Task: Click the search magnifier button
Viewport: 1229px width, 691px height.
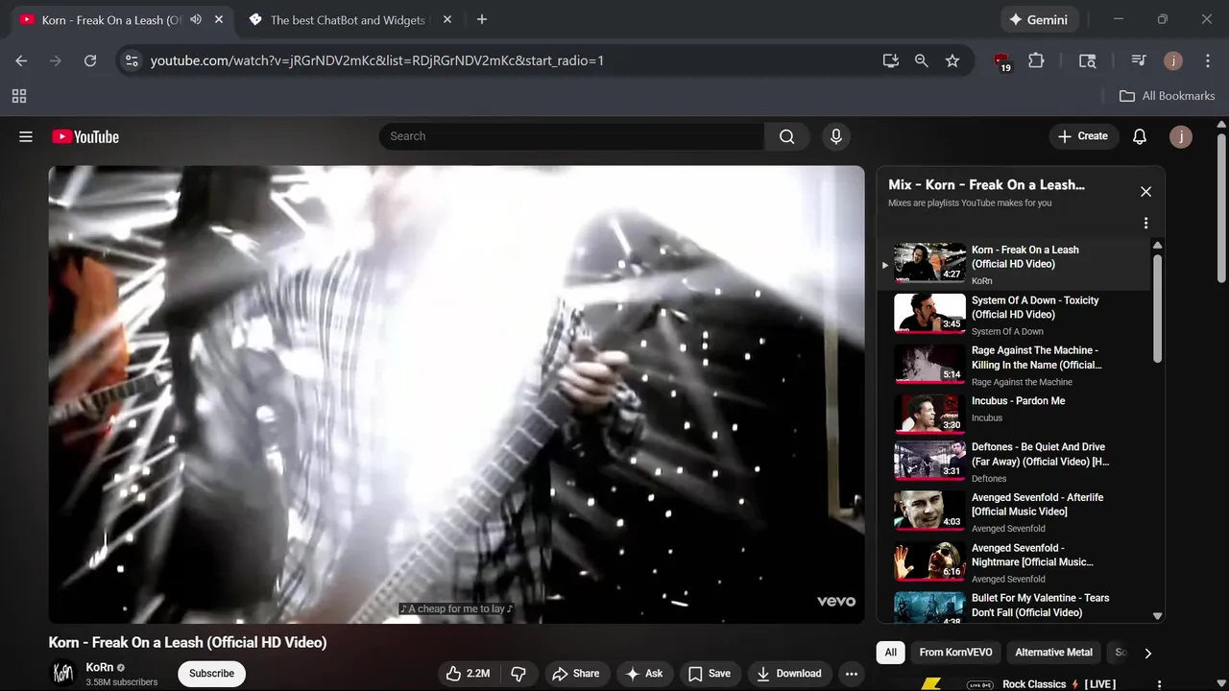Action: click(x=786, y=136)
